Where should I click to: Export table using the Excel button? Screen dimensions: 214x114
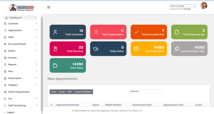62,92
